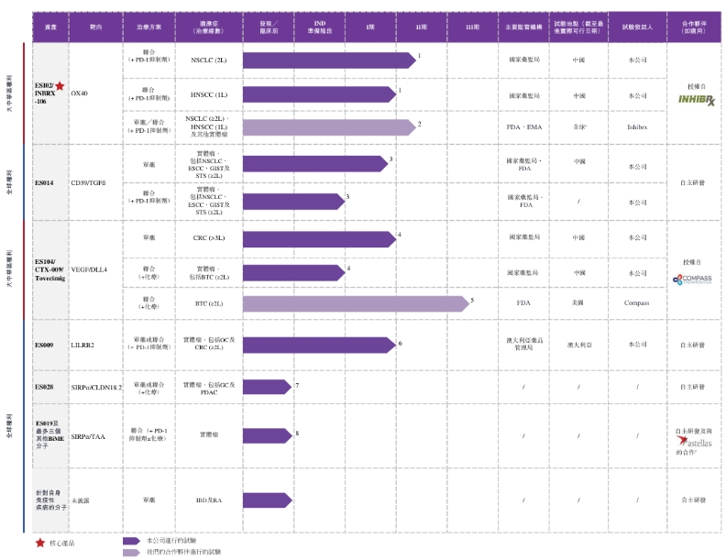Click the 資產 column header
This screenshot has height=560, width=726.
[50, 27]
